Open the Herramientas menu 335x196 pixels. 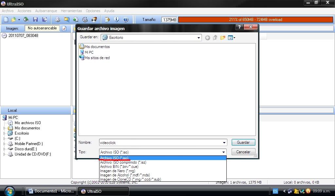pos(71,11)
